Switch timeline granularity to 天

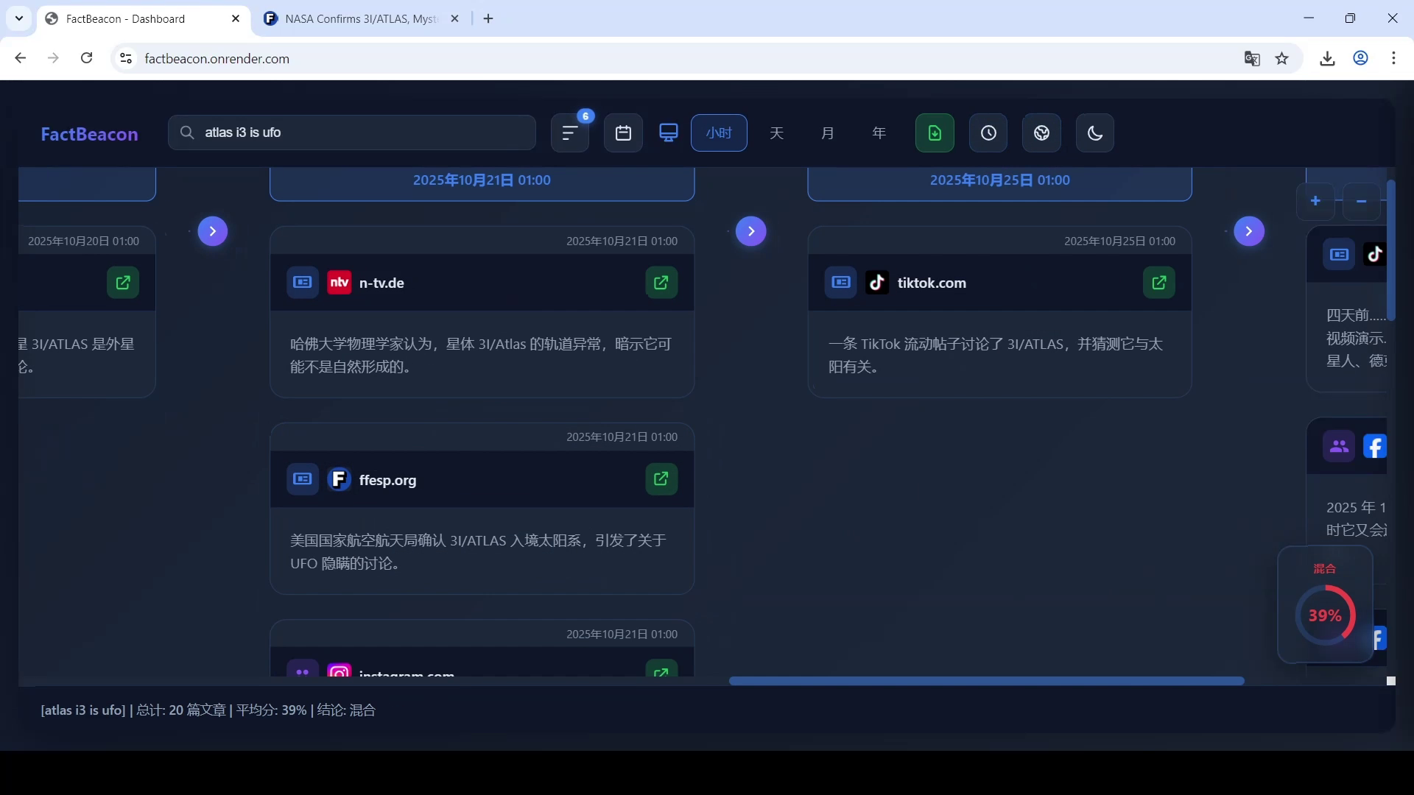pyautogui.click(x=776, y=133)
